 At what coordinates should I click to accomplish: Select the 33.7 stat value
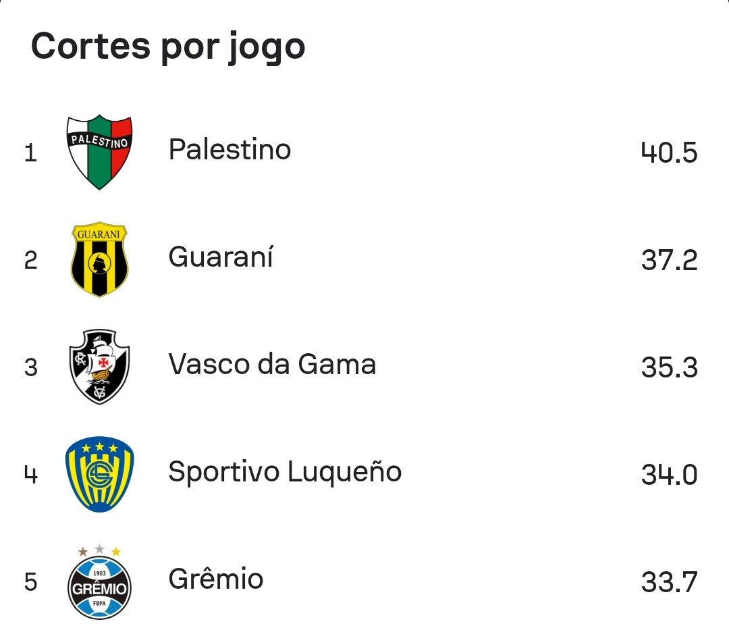coord(669,582)
